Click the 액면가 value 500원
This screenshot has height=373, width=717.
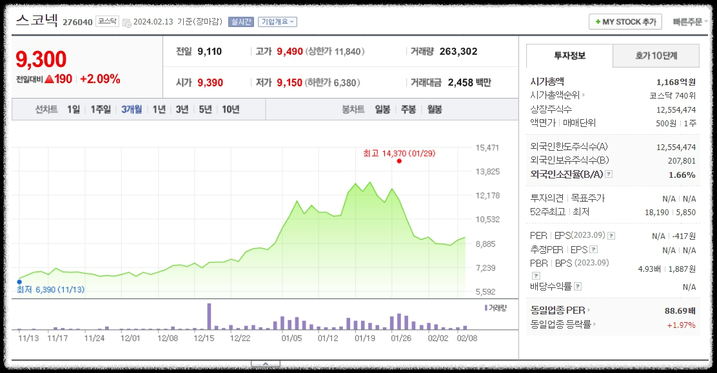[x=666, y=124]
